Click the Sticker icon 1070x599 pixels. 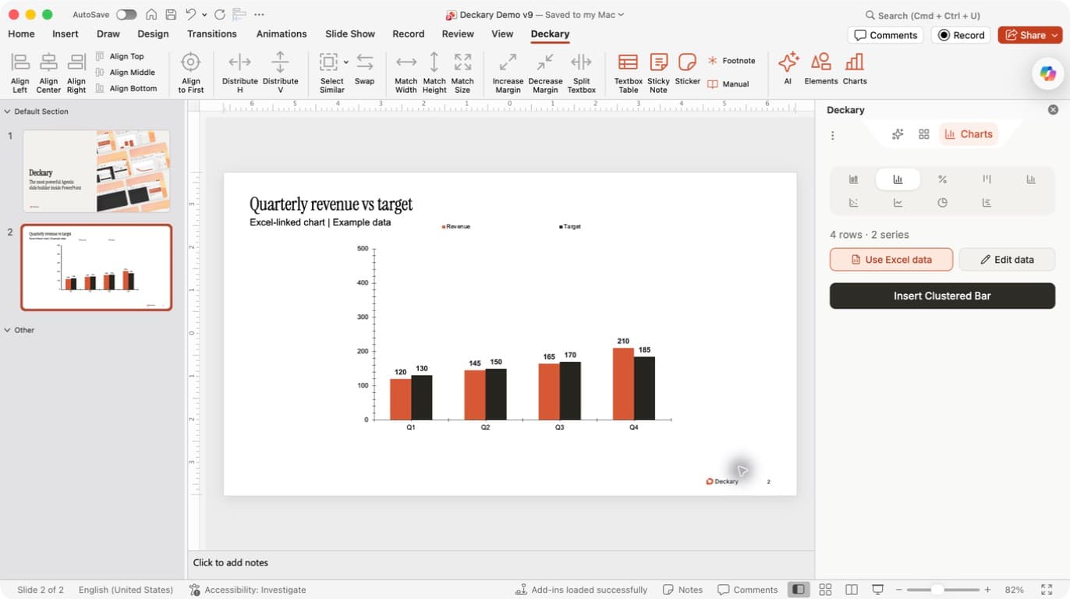click(687, 62)
